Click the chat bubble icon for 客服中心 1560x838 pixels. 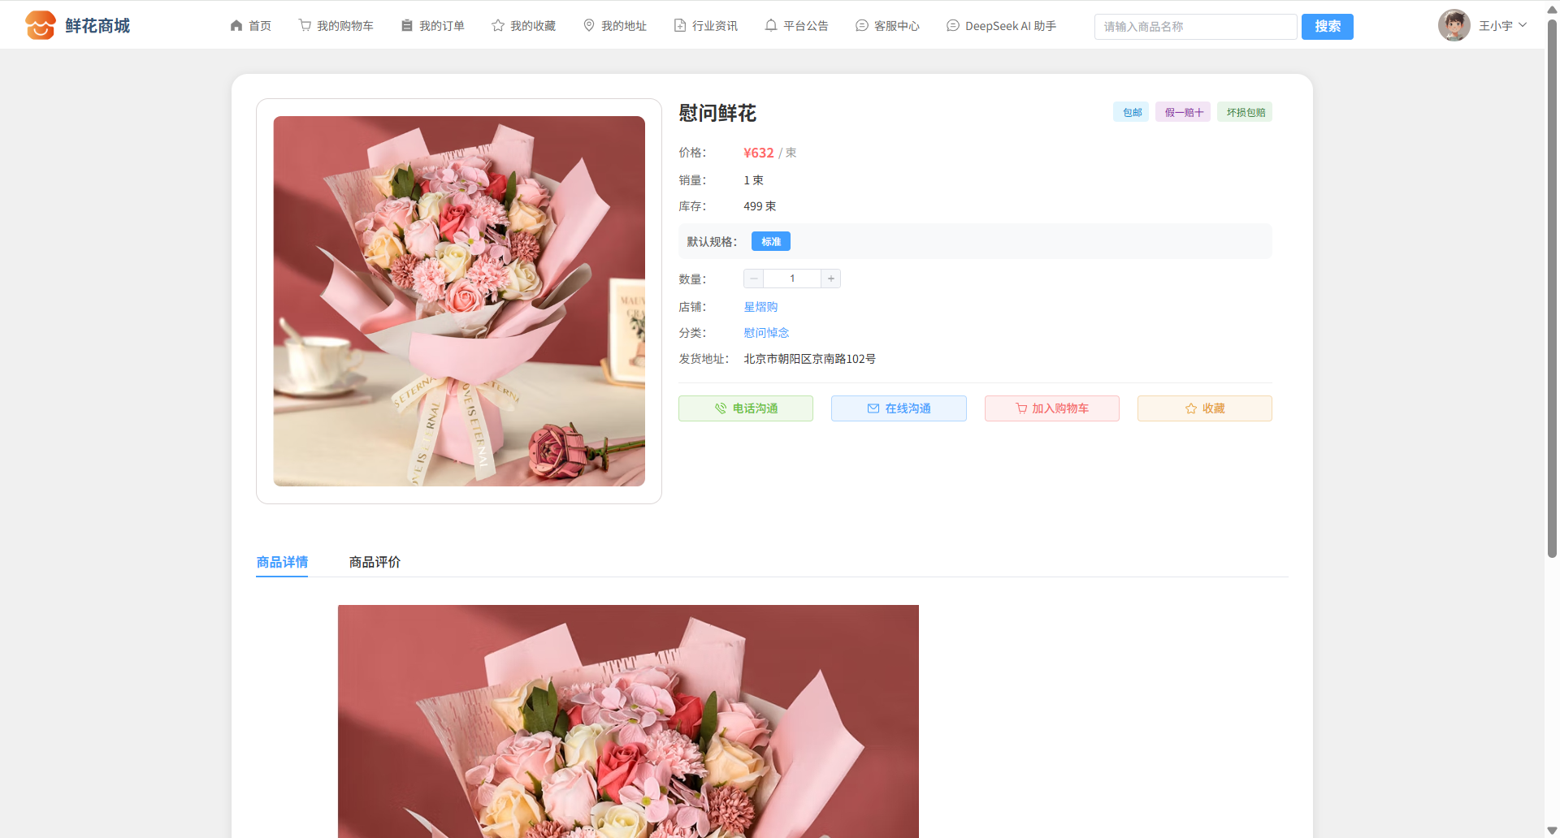pos(862,26)
